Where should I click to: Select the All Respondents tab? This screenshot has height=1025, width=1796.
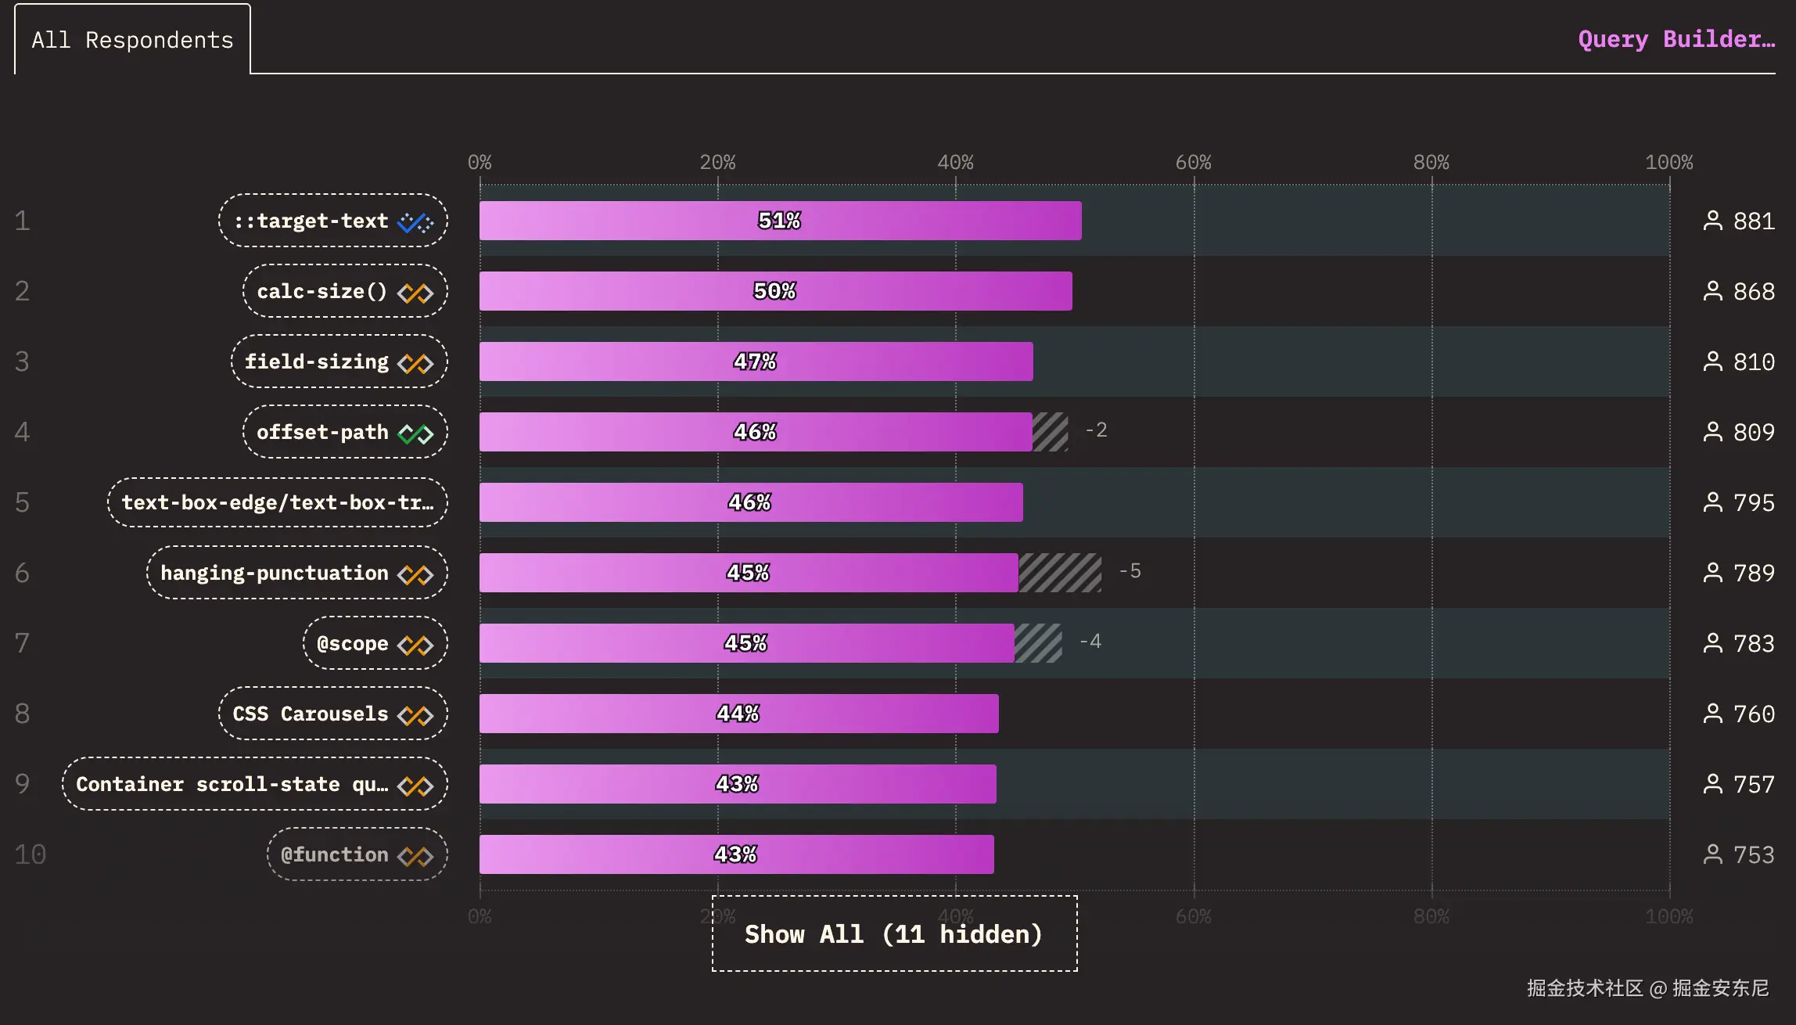click(132, 40)
